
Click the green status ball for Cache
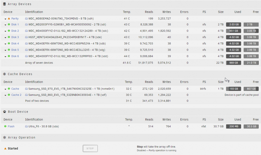tap(9, 89)
